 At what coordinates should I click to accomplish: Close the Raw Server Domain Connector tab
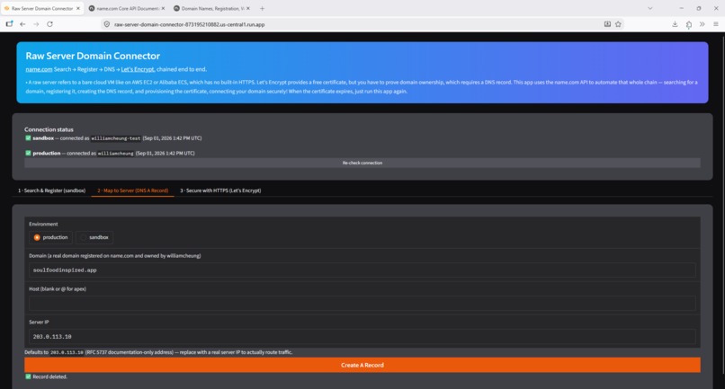pyautogui.click(x=77, y=8)
